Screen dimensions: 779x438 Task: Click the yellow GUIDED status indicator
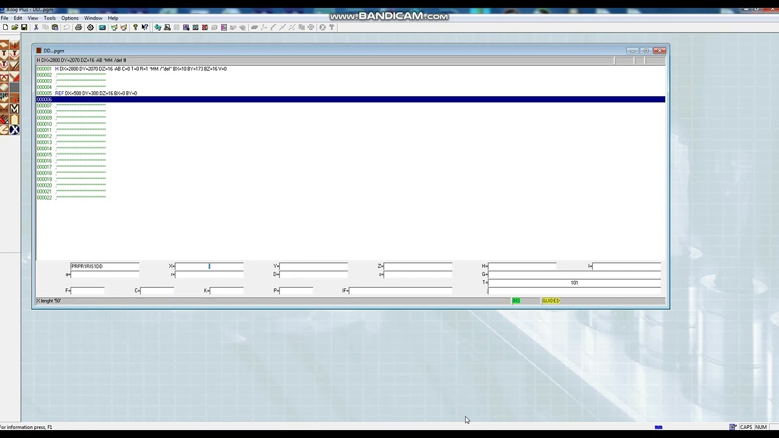pos(551,301)
